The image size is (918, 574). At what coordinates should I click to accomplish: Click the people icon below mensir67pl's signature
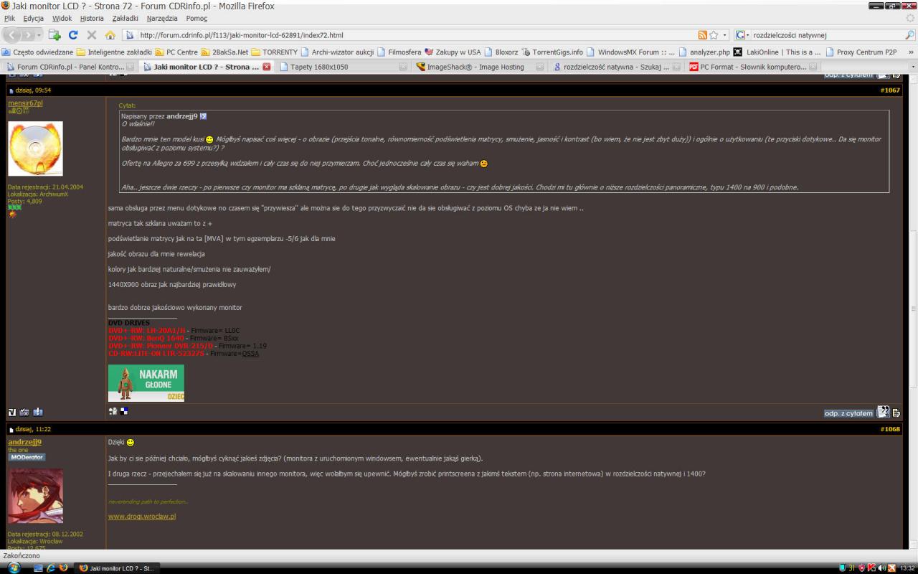click(x=113, y=411)
